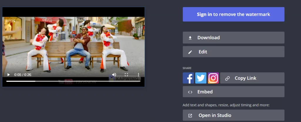Click the Embed button label
Screen dimensions: 301x122
pos(205,92)
